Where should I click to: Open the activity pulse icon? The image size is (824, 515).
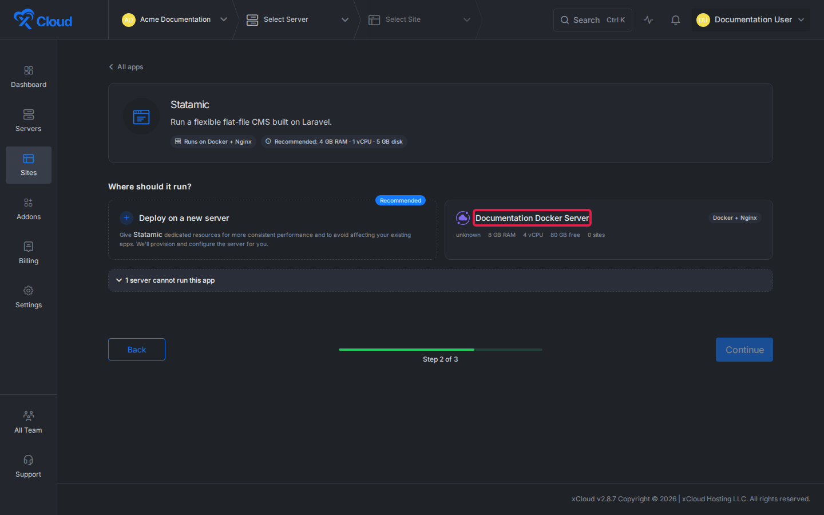[648, 20]
